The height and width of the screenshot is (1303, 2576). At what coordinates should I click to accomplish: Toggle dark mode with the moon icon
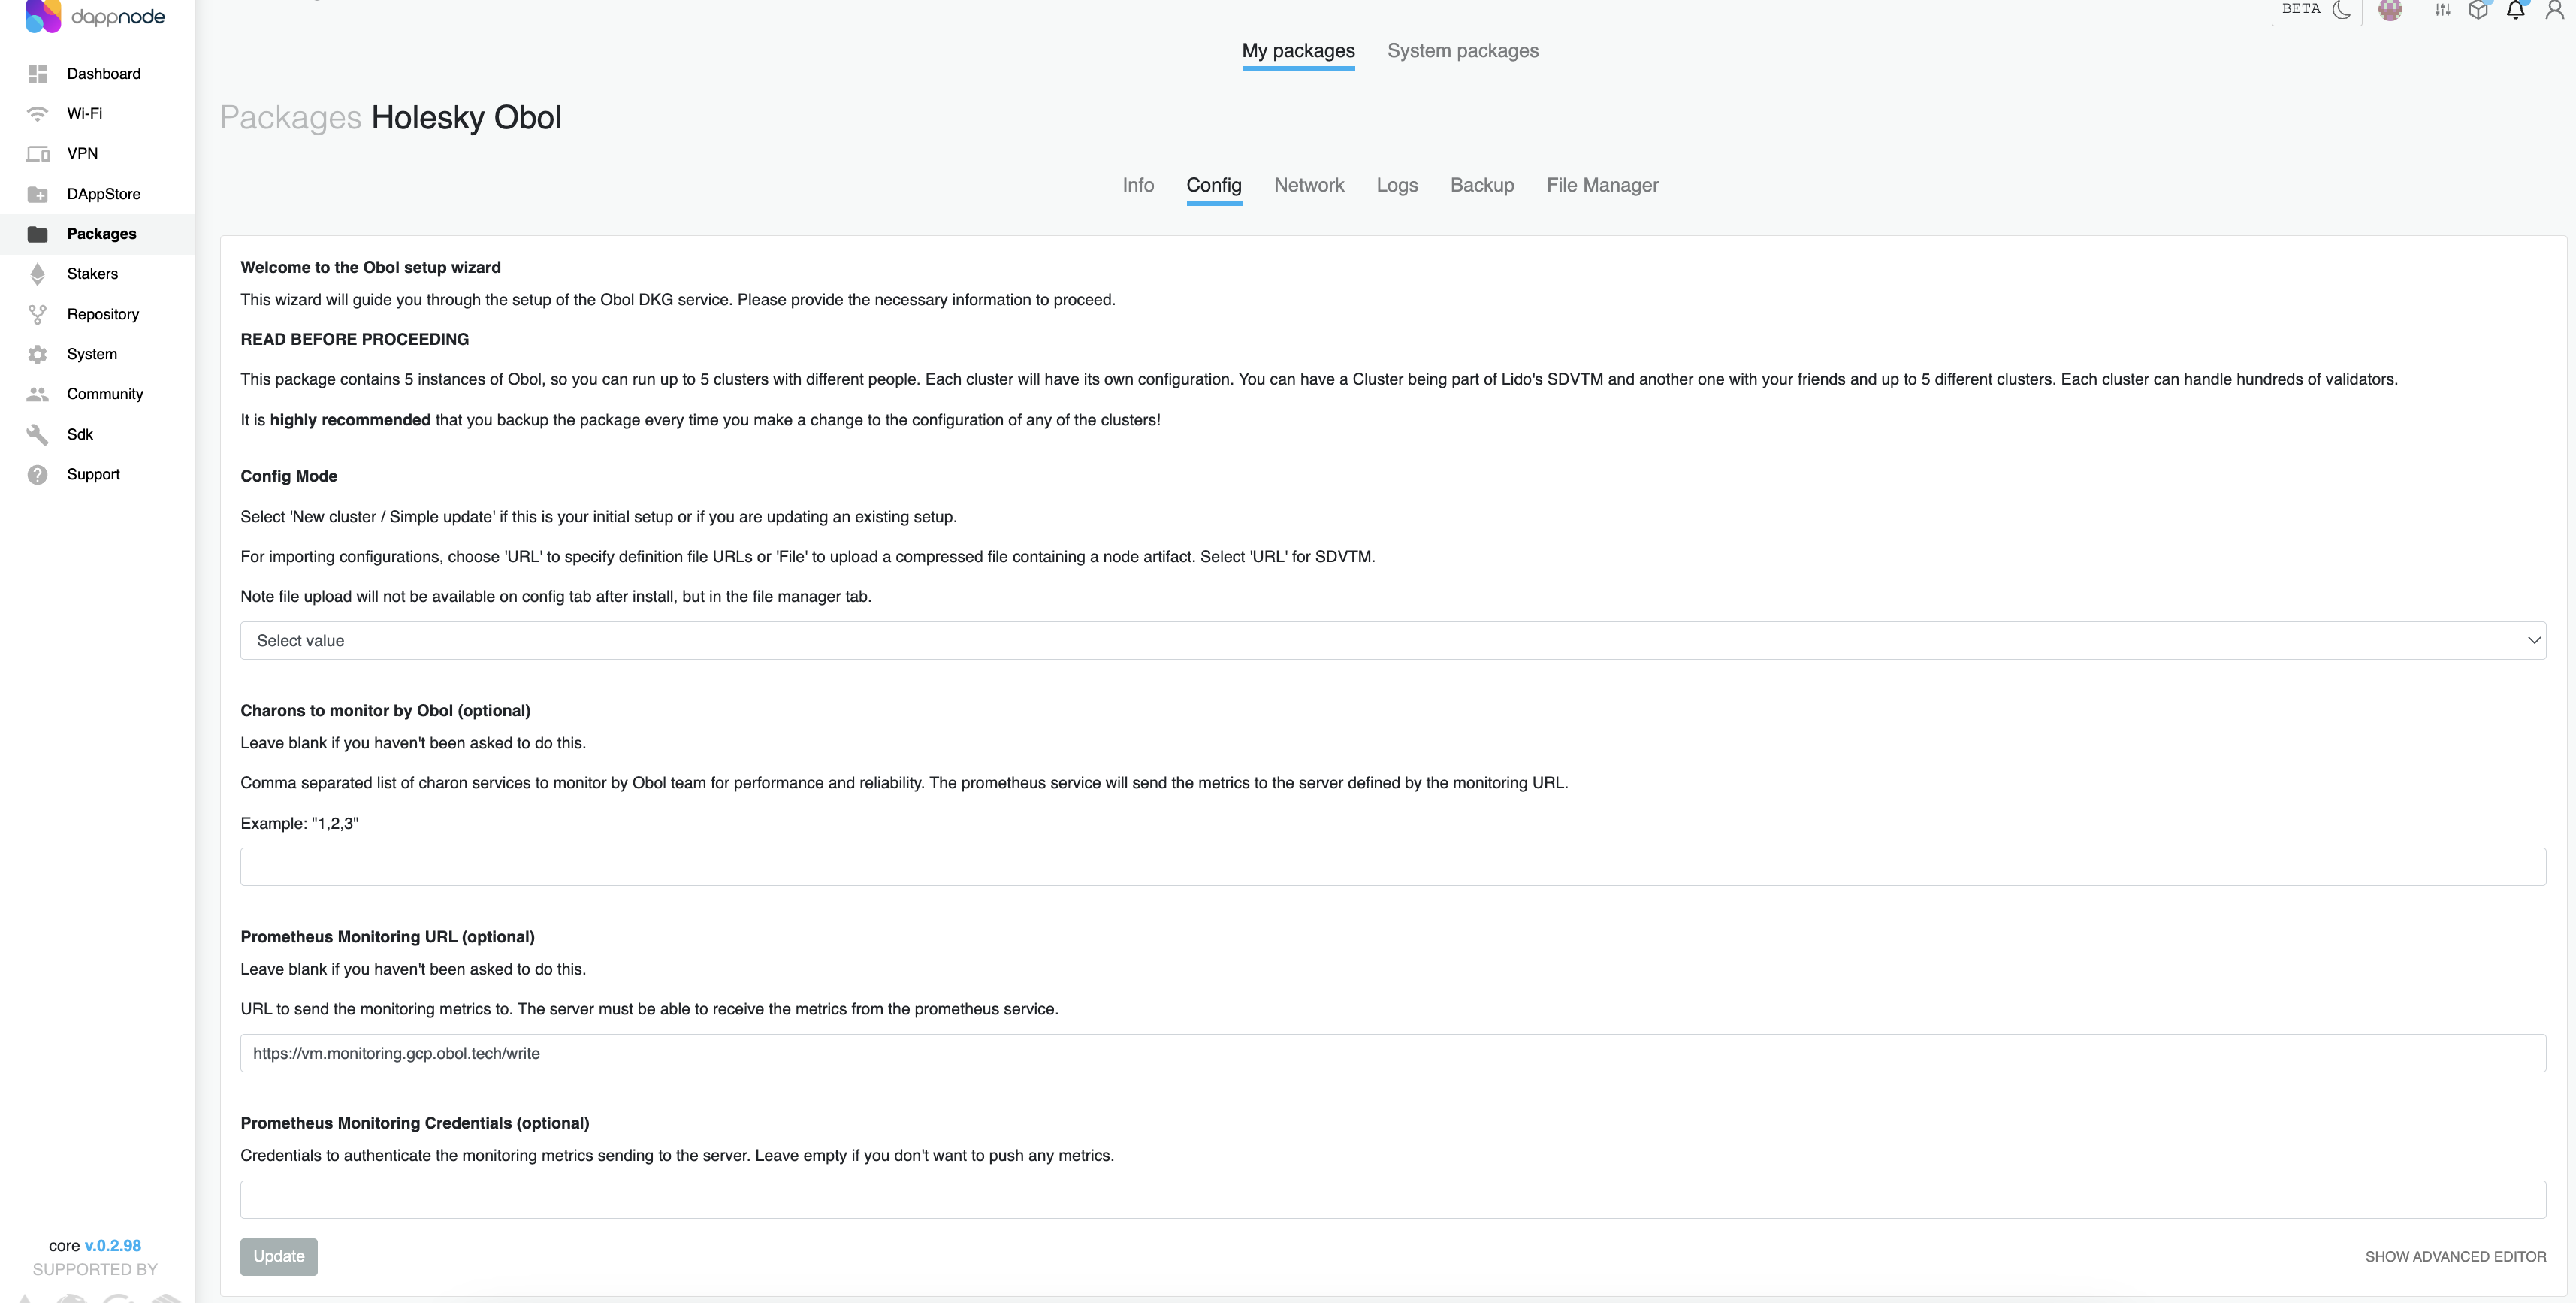click(x=2345, y=9)
